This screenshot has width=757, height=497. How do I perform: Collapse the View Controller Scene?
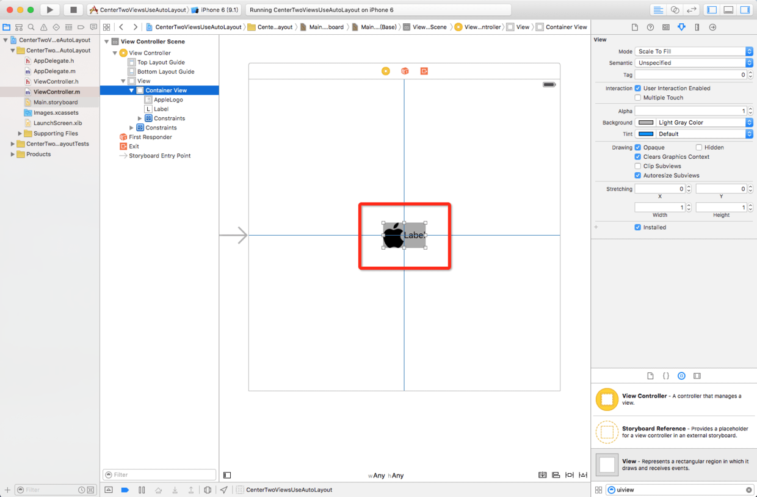click(x=107, y=42)
